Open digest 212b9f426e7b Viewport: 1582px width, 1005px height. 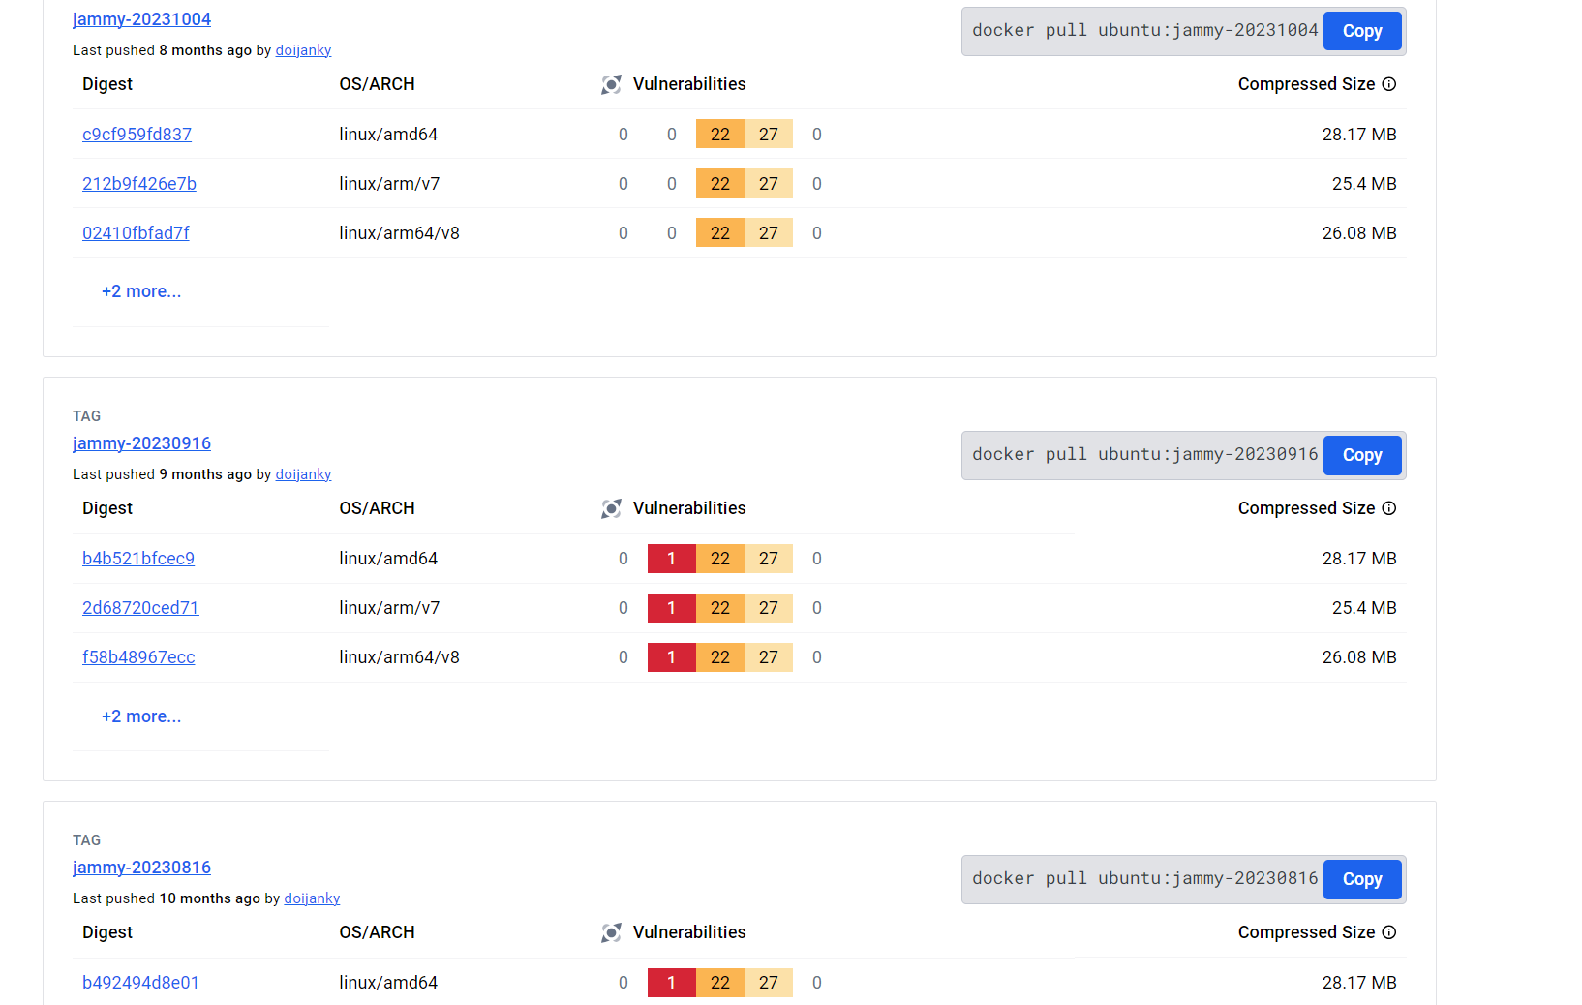coord(139,184)
